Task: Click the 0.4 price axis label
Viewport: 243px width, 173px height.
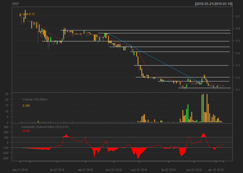Action: [x=238, y=53]
